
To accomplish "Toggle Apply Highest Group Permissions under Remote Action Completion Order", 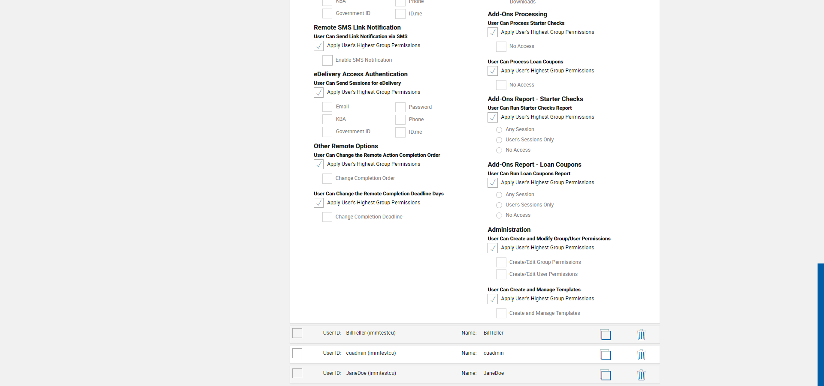I will 318,165.
